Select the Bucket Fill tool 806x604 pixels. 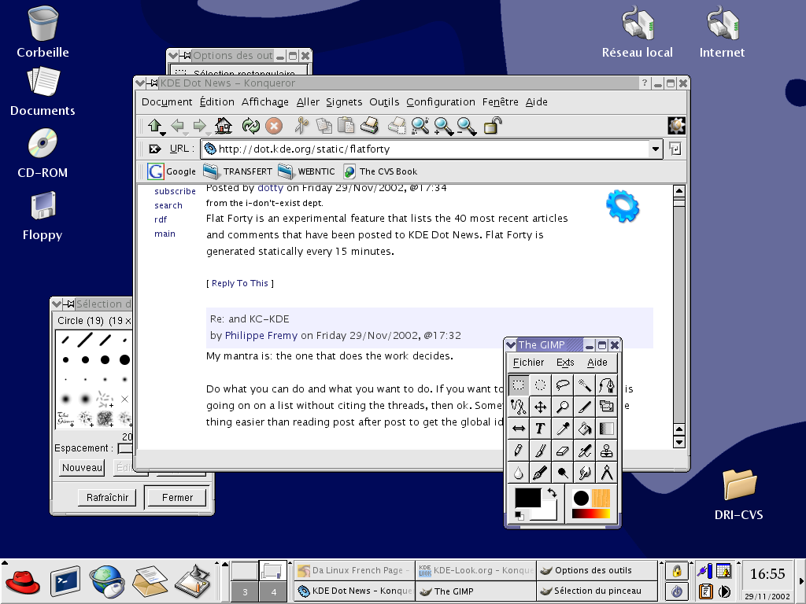pyautogui.click(x=585, y=429)
